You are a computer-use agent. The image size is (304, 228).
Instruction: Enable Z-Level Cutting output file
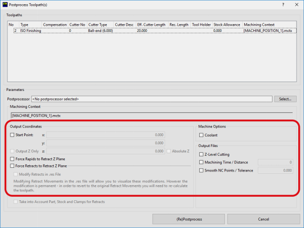pos(201,154)
